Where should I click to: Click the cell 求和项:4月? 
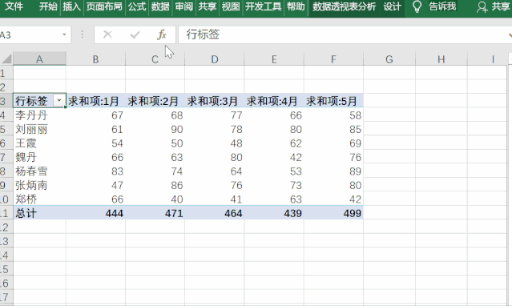[274, 101]
